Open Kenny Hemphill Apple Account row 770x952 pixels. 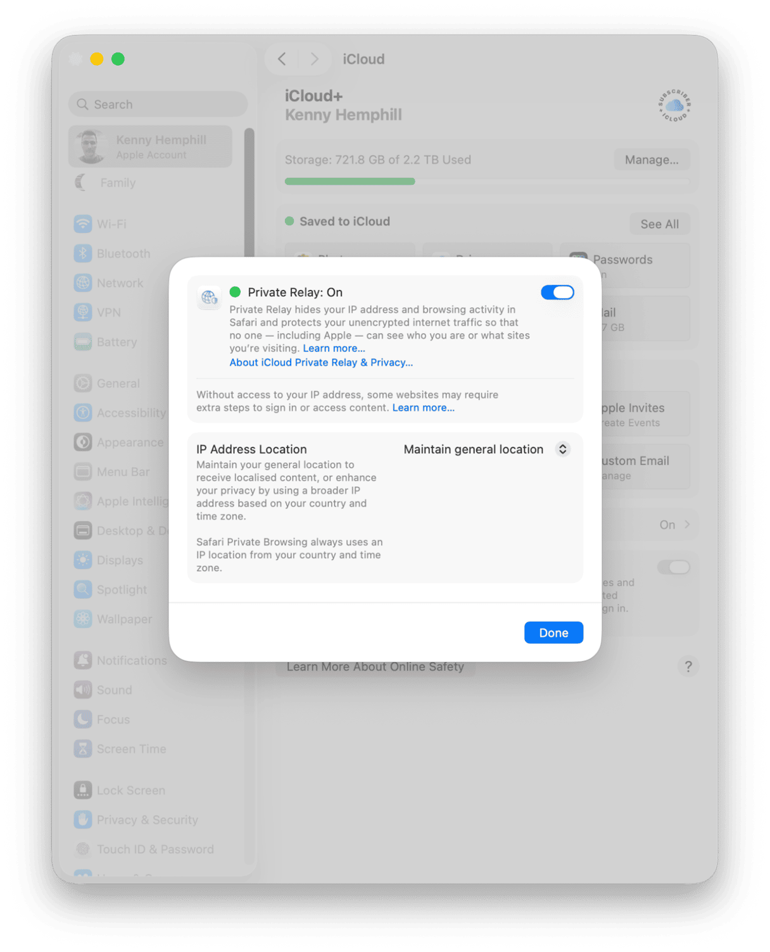[150, 147]
